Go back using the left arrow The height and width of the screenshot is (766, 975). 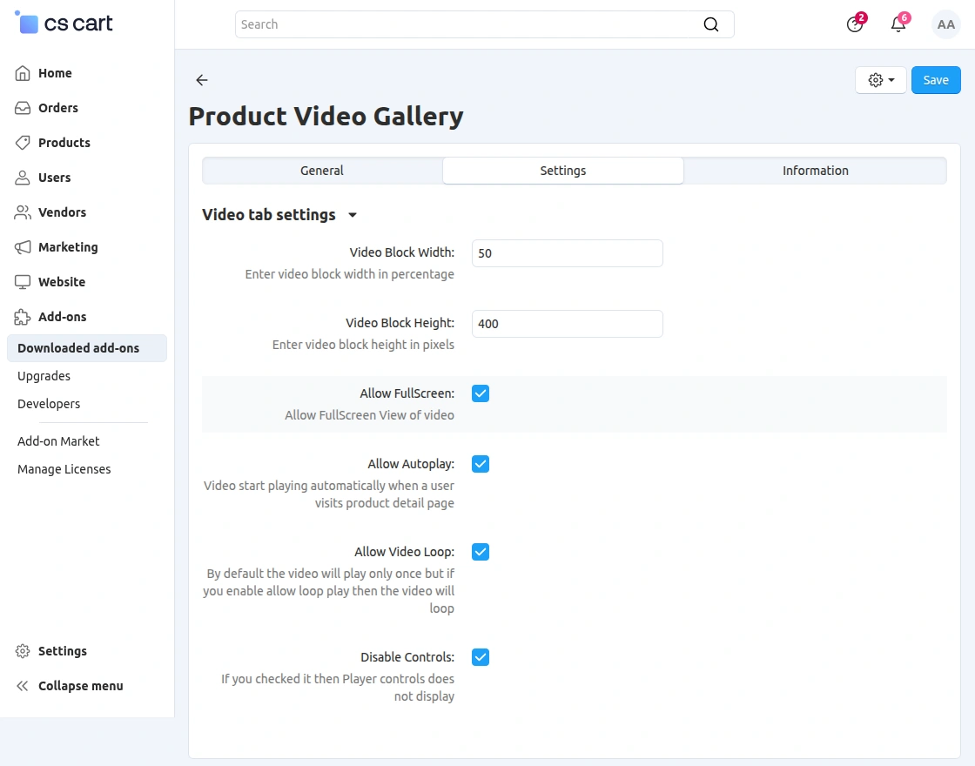click(x=201, y=79)
